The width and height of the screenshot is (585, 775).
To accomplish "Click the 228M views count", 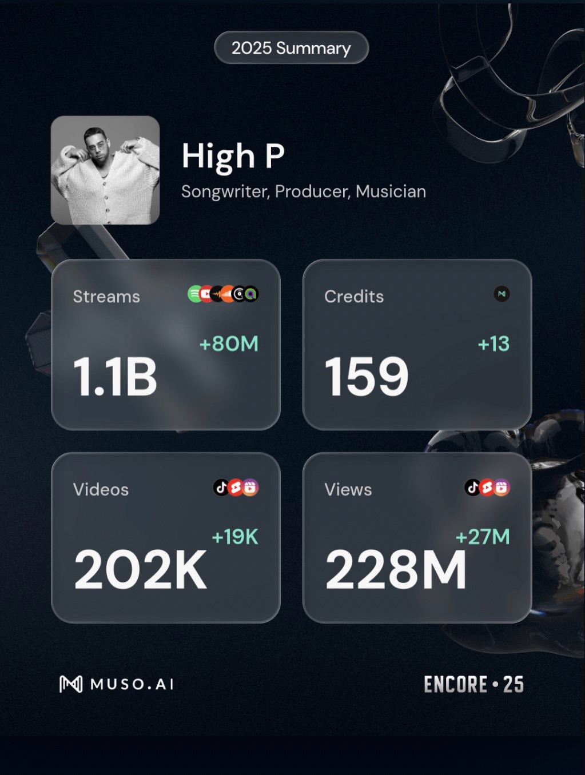I will click(x=396, y=569).
